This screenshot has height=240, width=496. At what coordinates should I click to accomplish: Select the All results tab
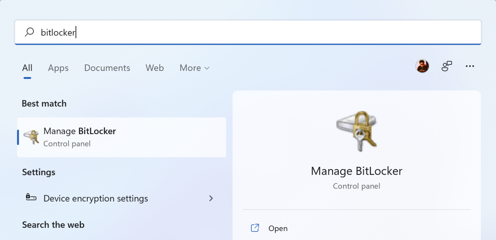[x=27, y=68]
